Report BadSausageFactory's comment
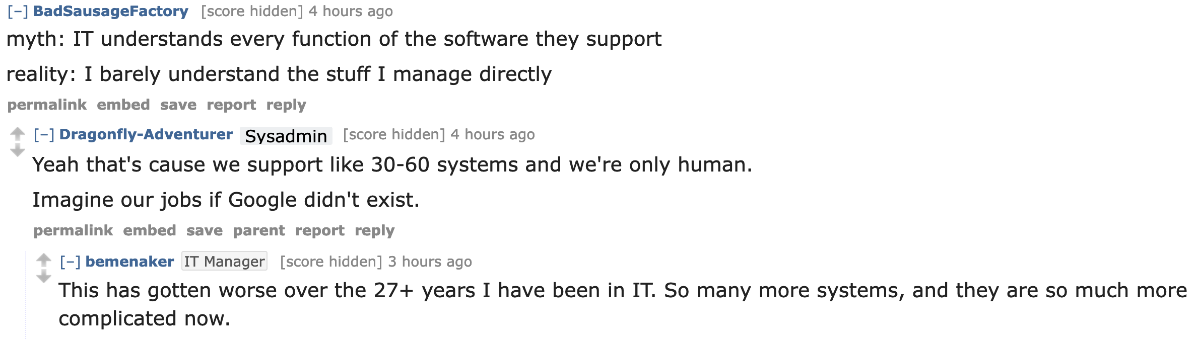This screenshot has height=340, width=1197. [231, 105]
